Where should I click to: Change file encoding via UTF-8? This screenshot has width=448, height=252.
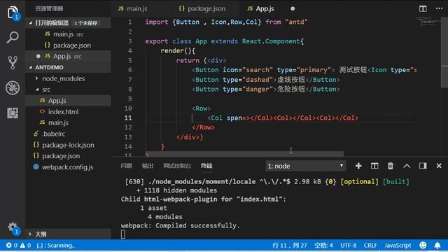click(x=349, y=245)
